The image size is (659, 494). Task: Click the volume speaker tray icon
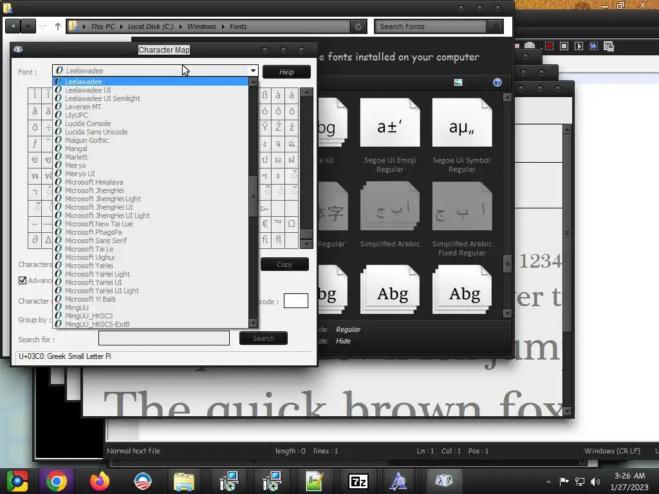(595, 481)
